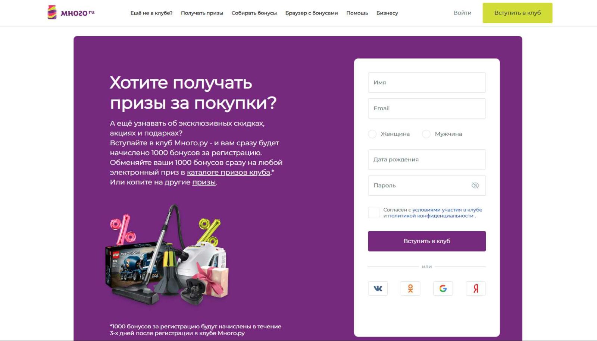
Task: Click the green Вступить в клуб button
Action: 518,13
